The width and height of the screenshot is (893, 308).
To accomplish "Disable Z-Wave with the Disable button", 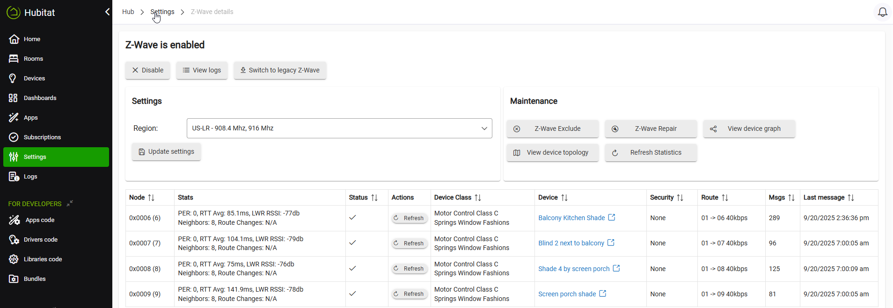I will [x=147, y=70].
